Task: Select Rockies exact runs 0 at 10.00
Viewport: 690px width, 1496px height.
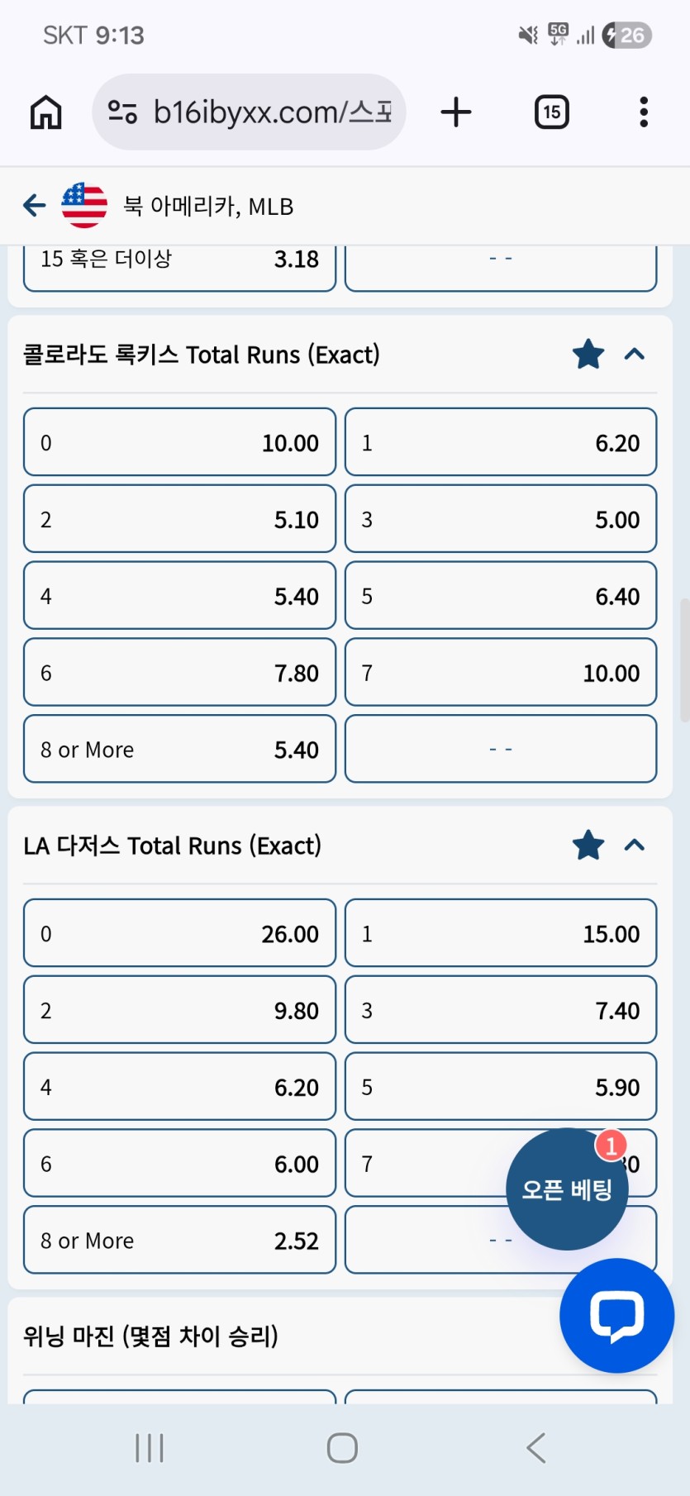Action: [x=179, y=442]
